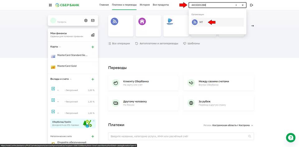Open finances bar chart icon

pyautogui.click(x=93, y=35)
